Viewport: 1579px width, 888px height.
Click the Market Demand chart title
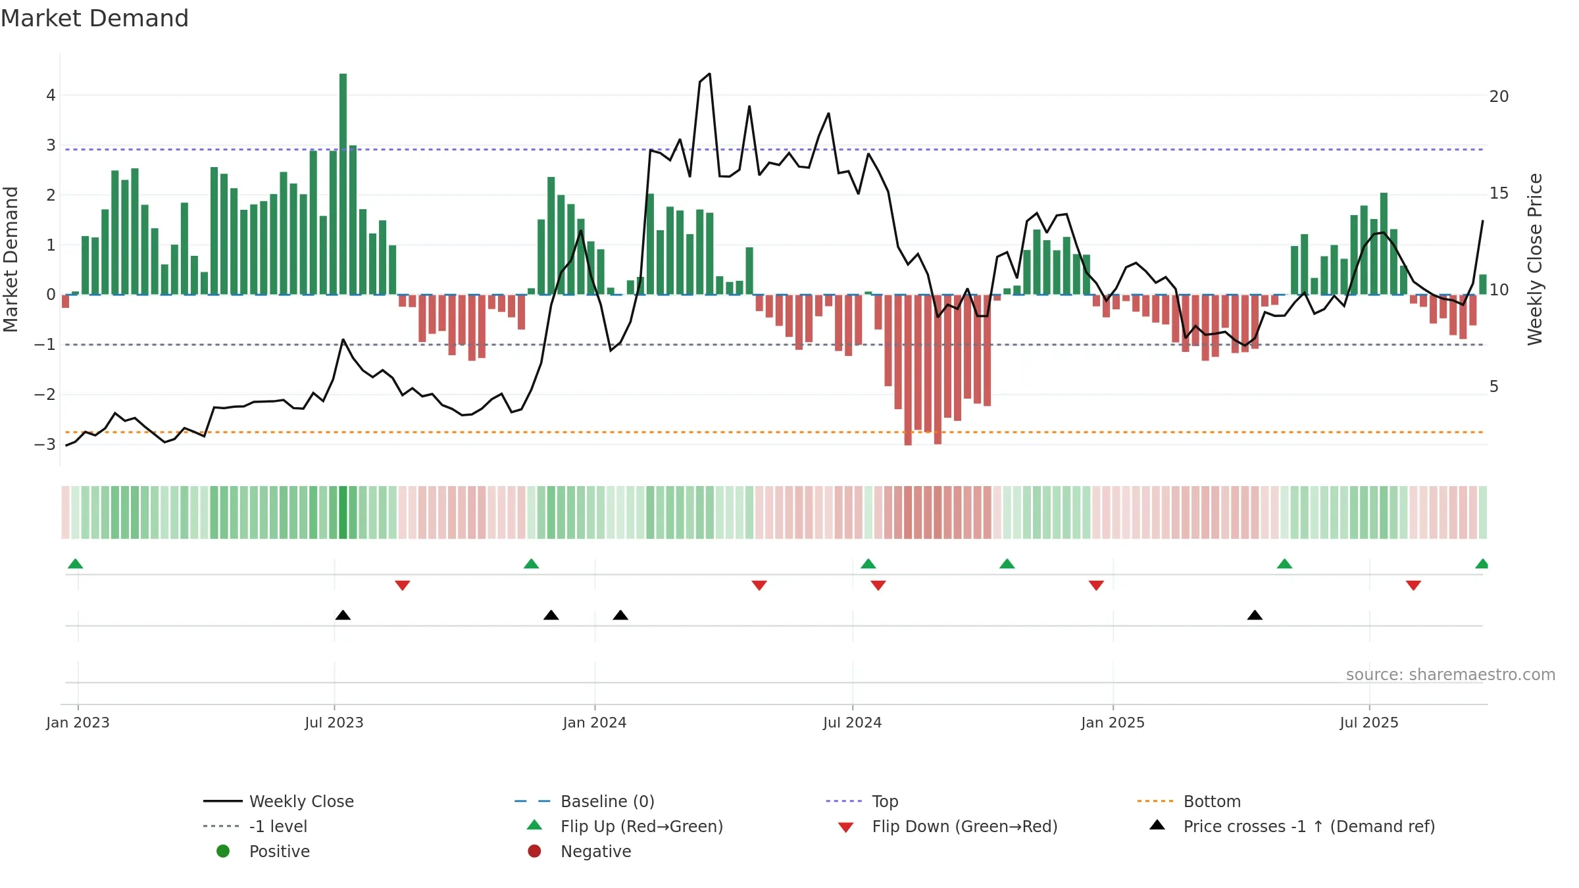pos(95,18)
